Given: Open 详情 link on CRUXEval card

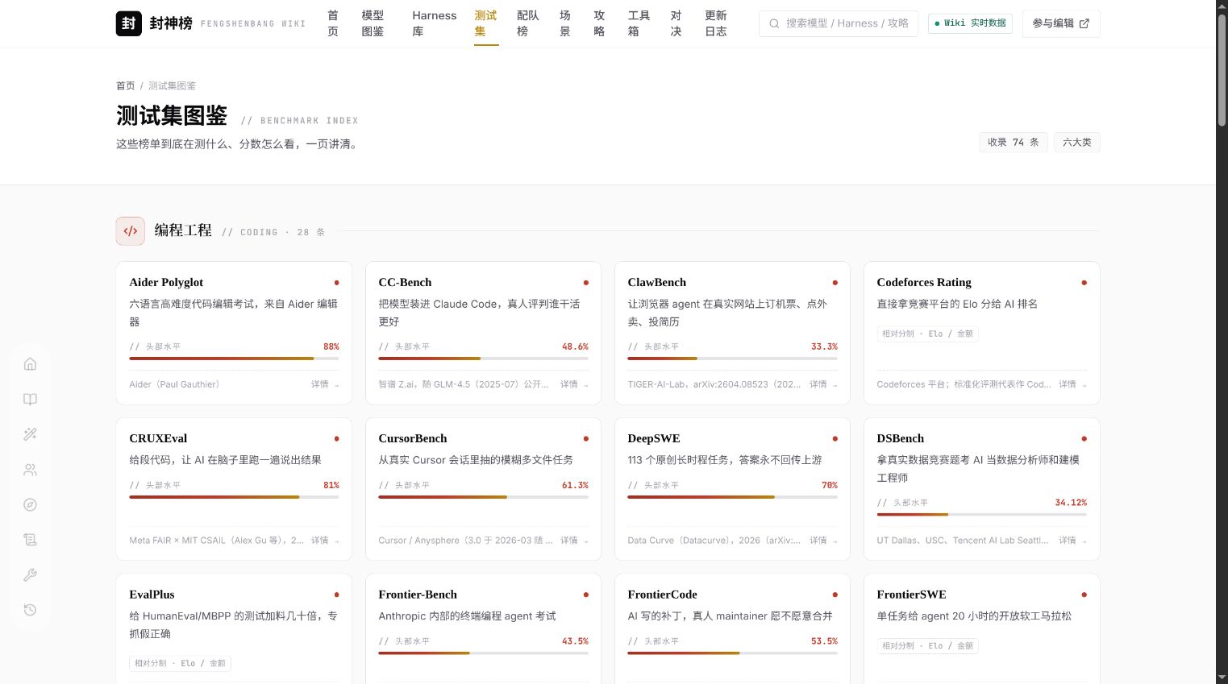Looking at the screenshot, I should click(325, 541).
